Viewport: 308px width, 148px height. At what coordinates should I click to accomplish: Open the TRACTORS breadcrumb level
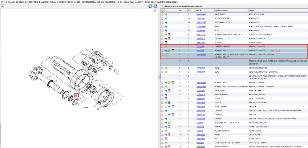click(32, 2)
